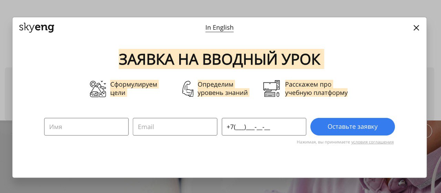The width and height of the screenshot is (441, 193).
Task: Click the Нажимая, вы принимаете text
Action: click(324, 142)
